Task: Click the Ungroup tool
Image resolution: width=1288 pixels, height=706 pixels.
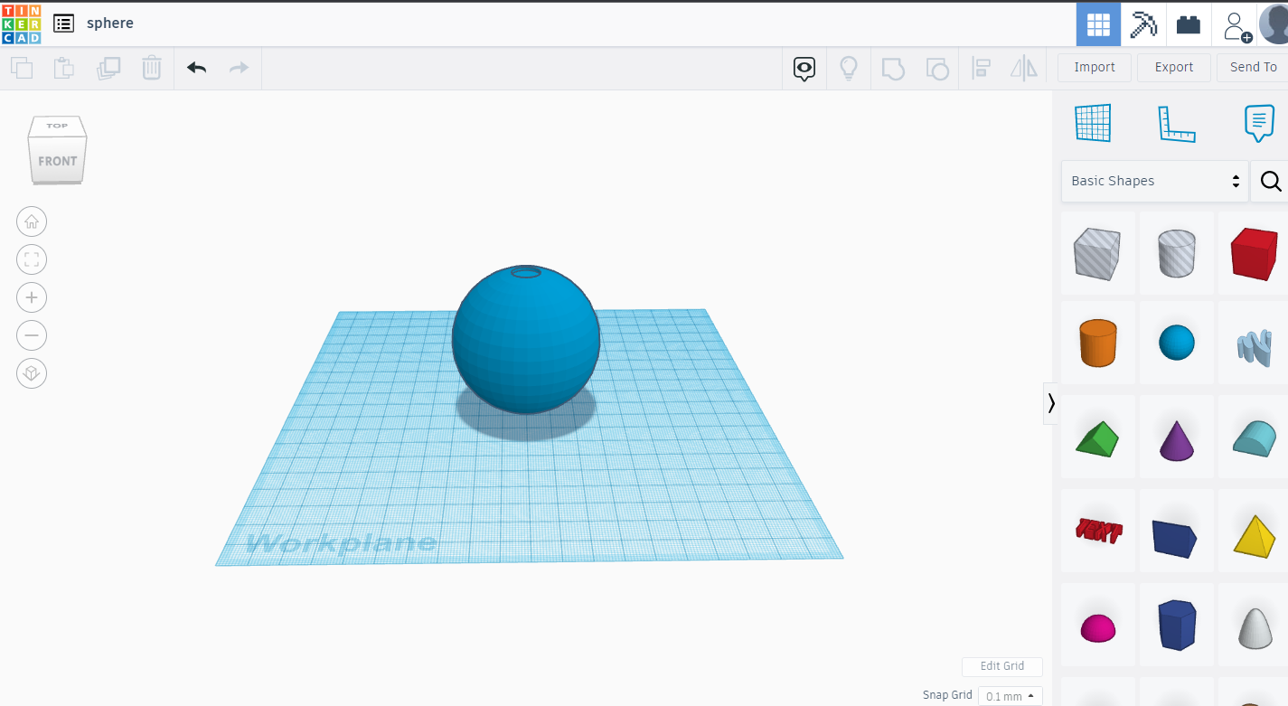Action: tap(937, 69)
